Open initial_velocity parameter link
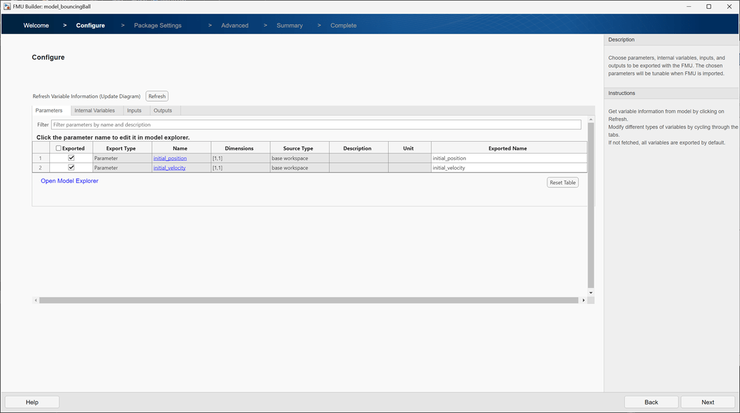740x413 pixels. [x=169, y=168]
